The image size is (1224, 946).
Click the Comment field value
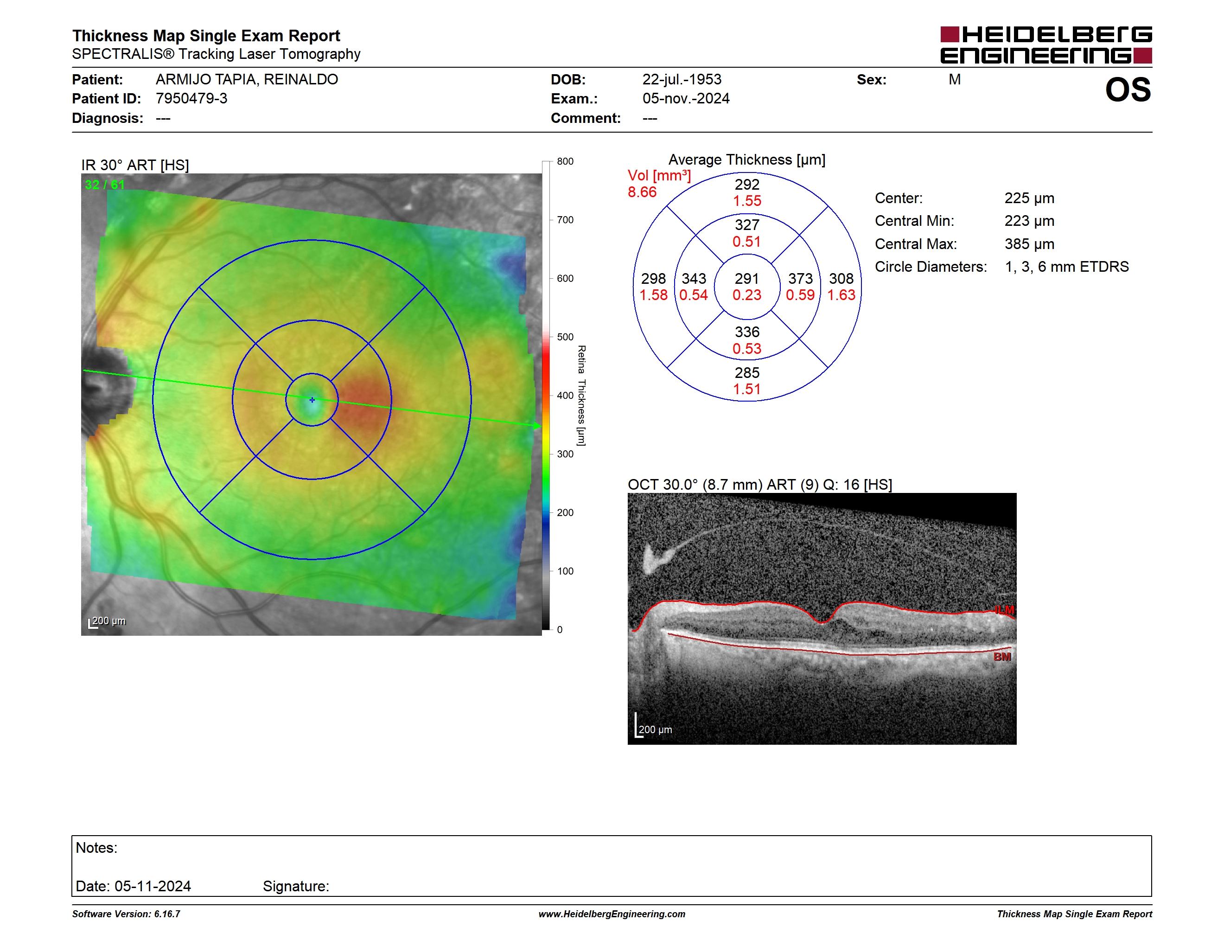(650, 118)
